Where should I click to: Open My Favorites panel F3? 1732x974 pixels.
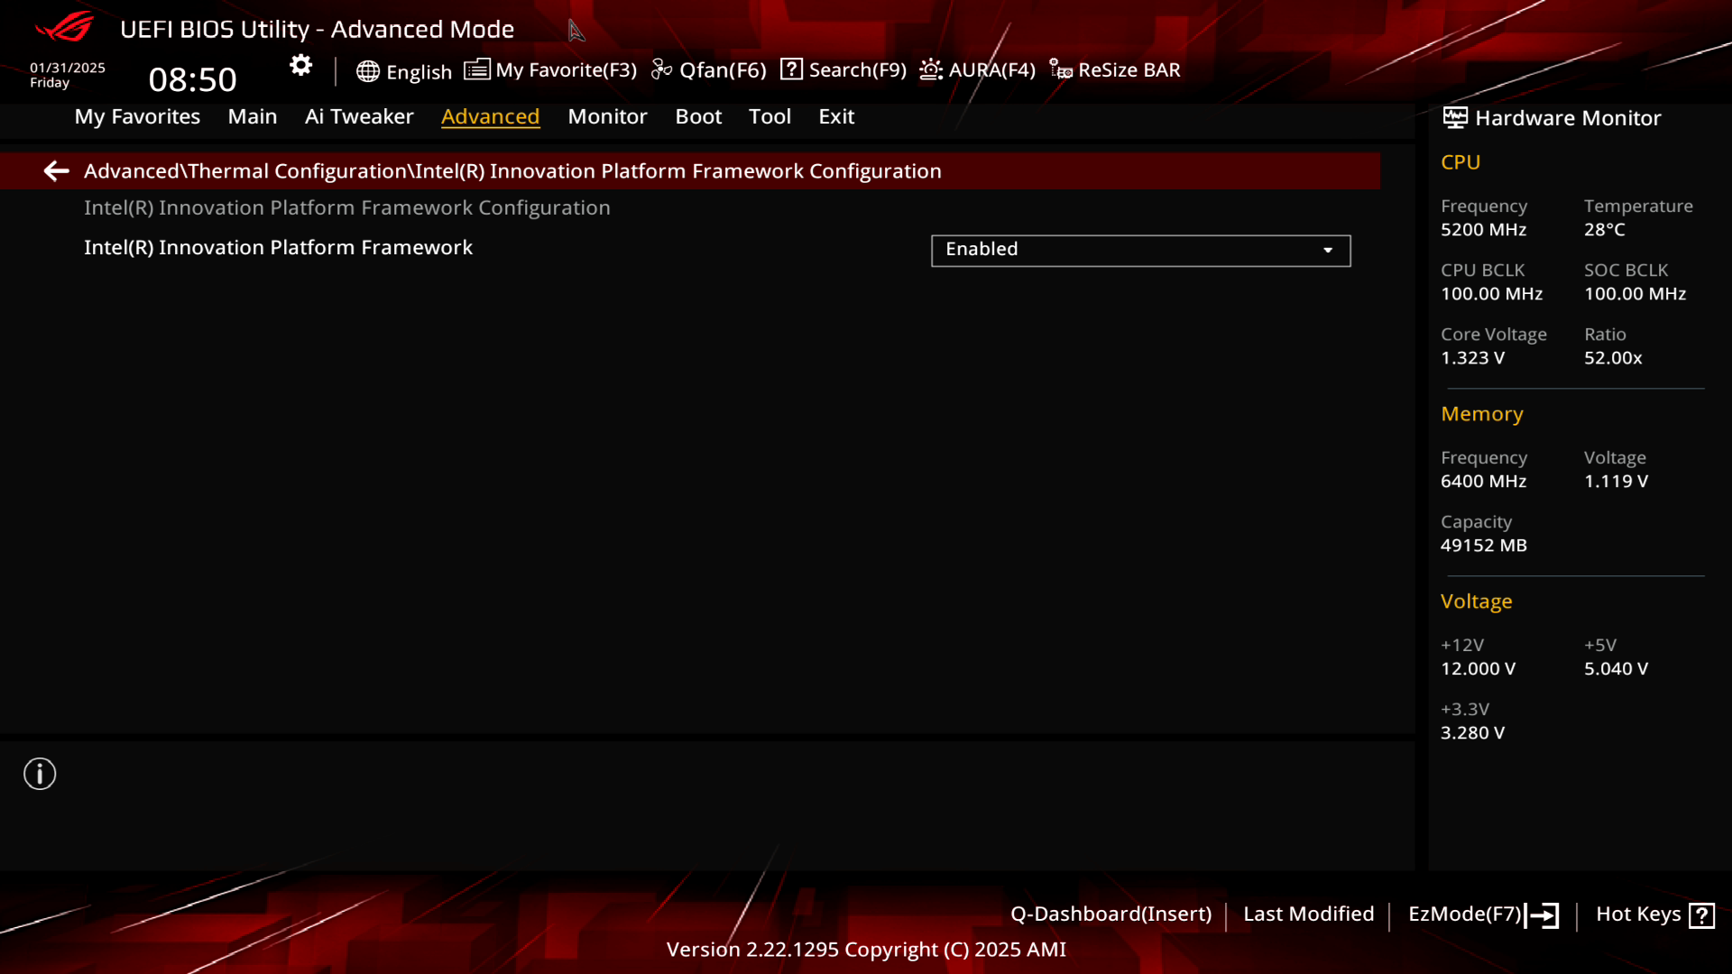[549, 69]
